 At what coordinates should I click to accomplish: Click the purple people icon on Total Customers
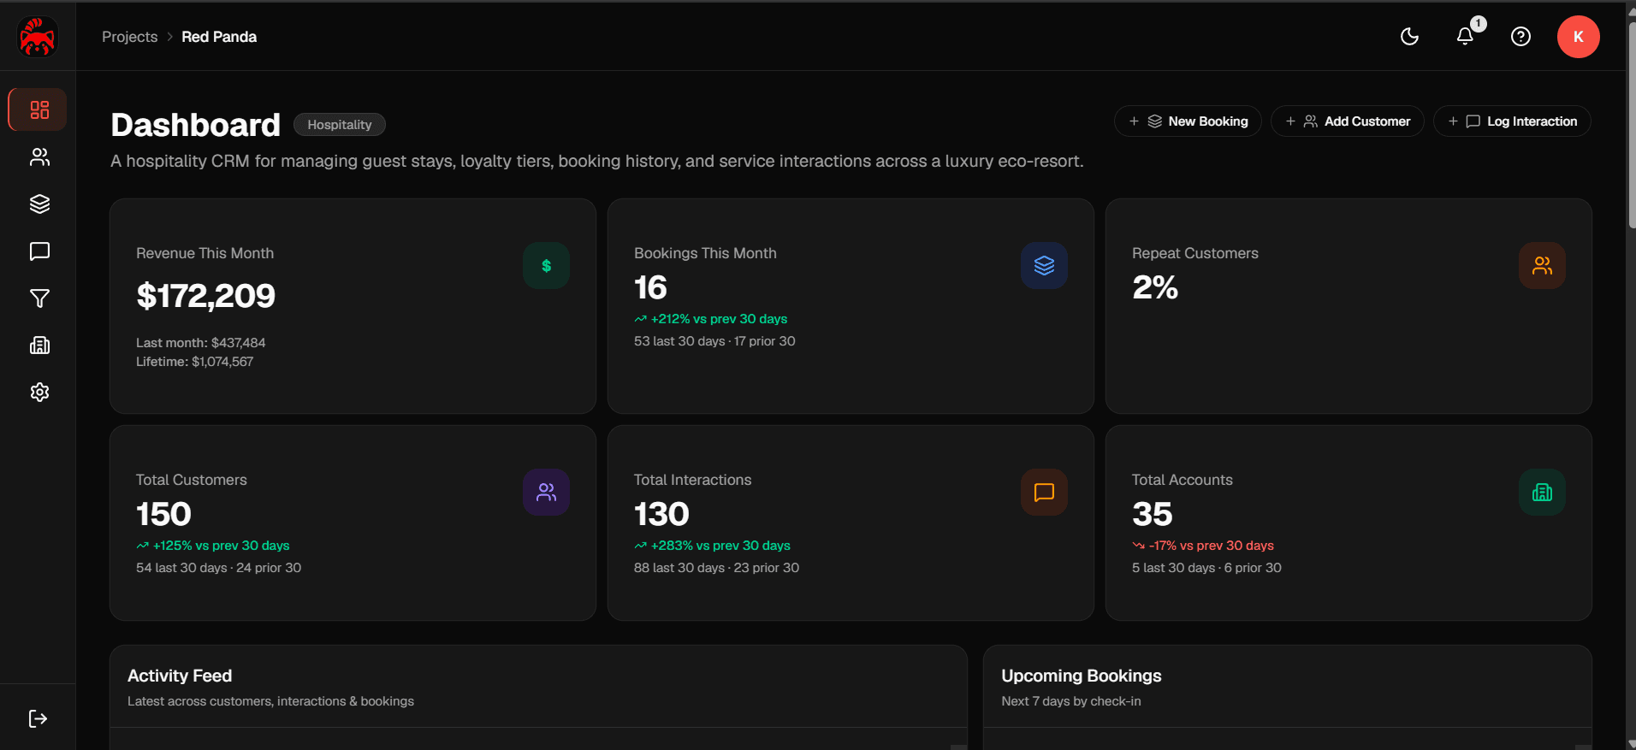click(546, 493)
